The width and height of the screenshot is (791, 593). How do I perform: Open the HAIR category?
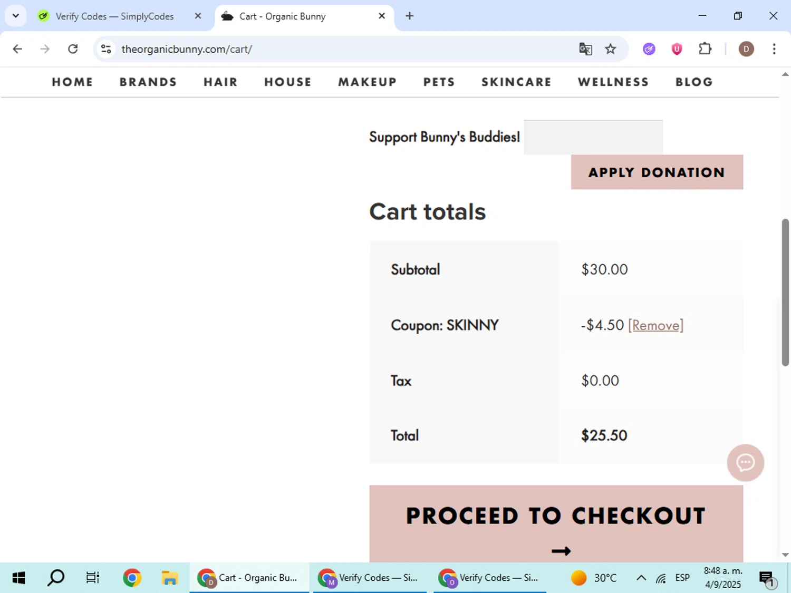point(220,82)
